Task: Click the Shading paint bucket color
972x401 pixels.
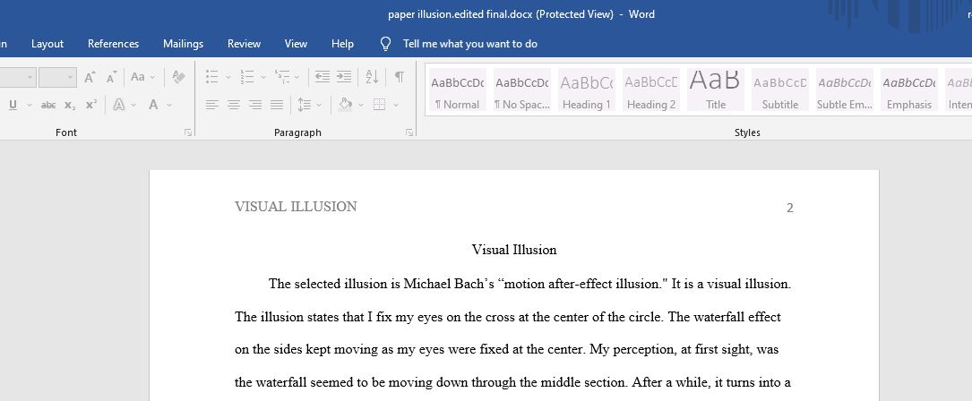Action: [x=345, y=105]
